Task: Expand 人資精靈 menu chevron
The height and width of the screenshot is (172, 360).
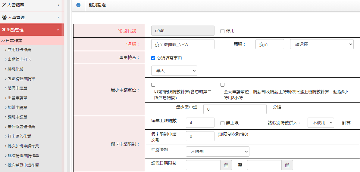Action: point(58,5)
